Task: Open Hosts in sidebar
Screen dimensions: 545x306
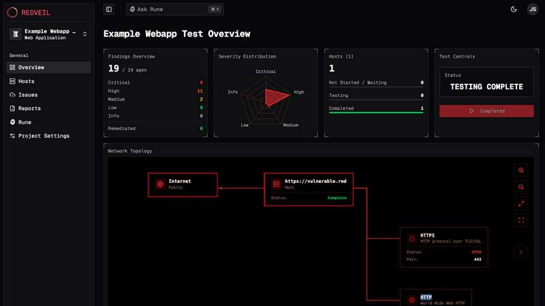Action: point(48,81)
